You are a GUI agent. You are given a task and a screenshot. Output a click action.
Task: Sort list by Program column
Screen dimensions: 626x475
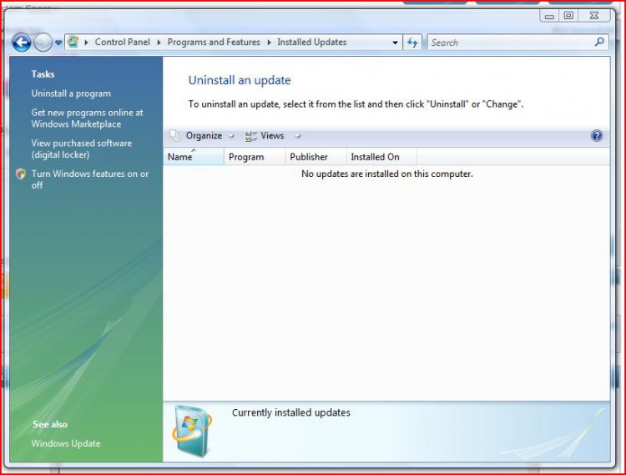255,157
